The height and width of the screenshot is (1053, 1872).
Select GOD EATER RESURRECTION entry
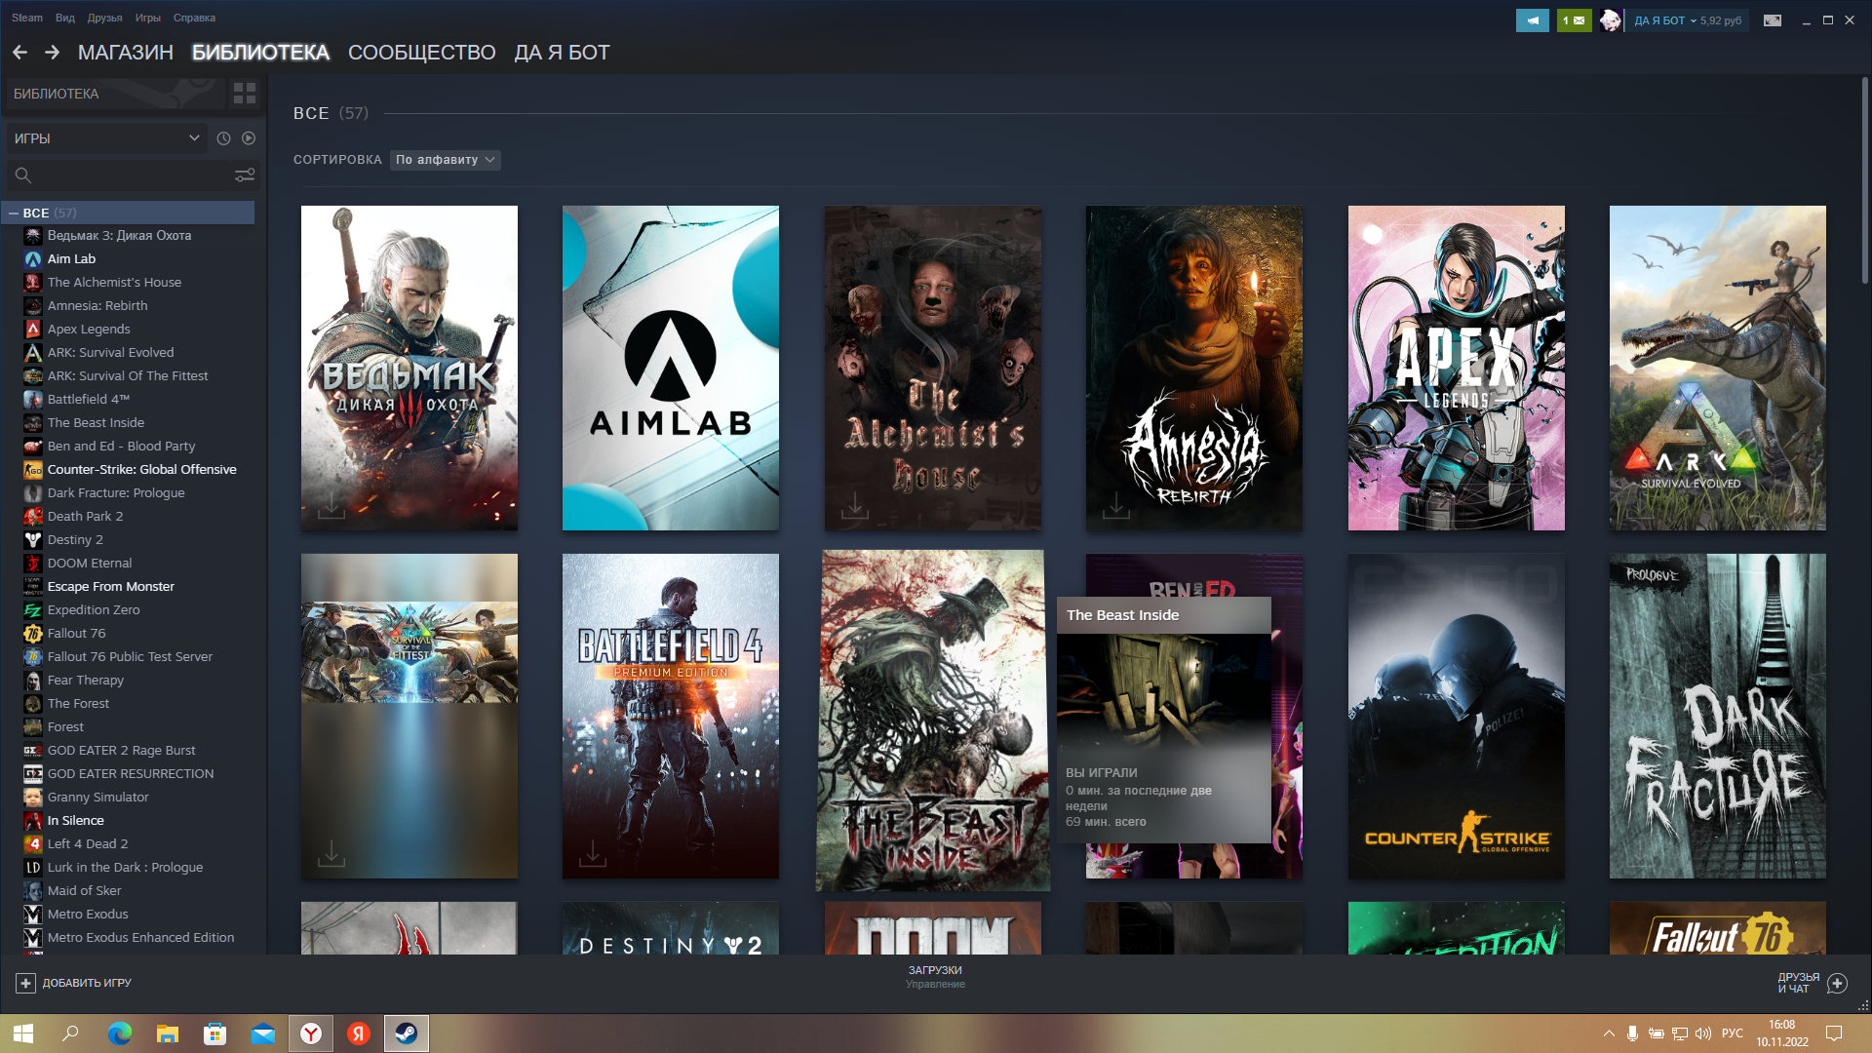coord(130,774)
